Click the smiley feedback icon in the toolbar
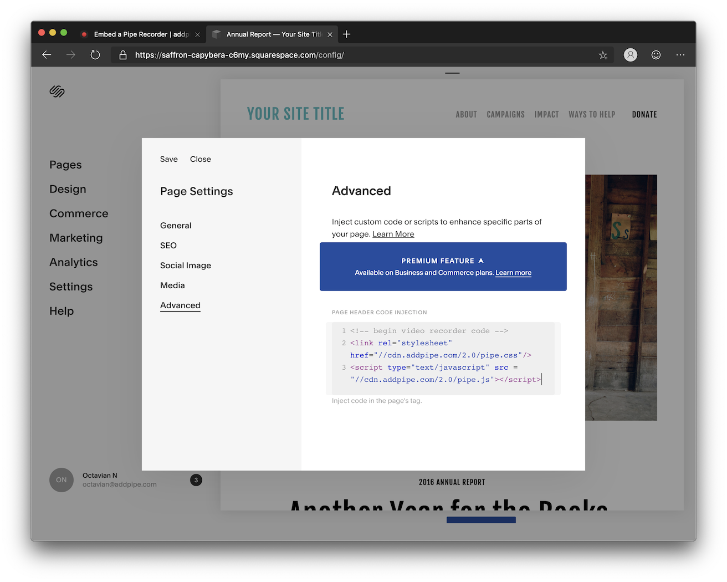This screenshot has height=582, width=727. click(656, 55)
